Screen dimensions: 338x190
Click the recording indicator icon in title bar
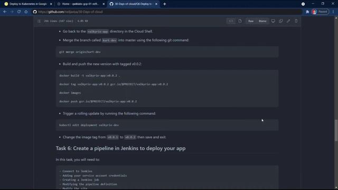click(x=303, y=4)
